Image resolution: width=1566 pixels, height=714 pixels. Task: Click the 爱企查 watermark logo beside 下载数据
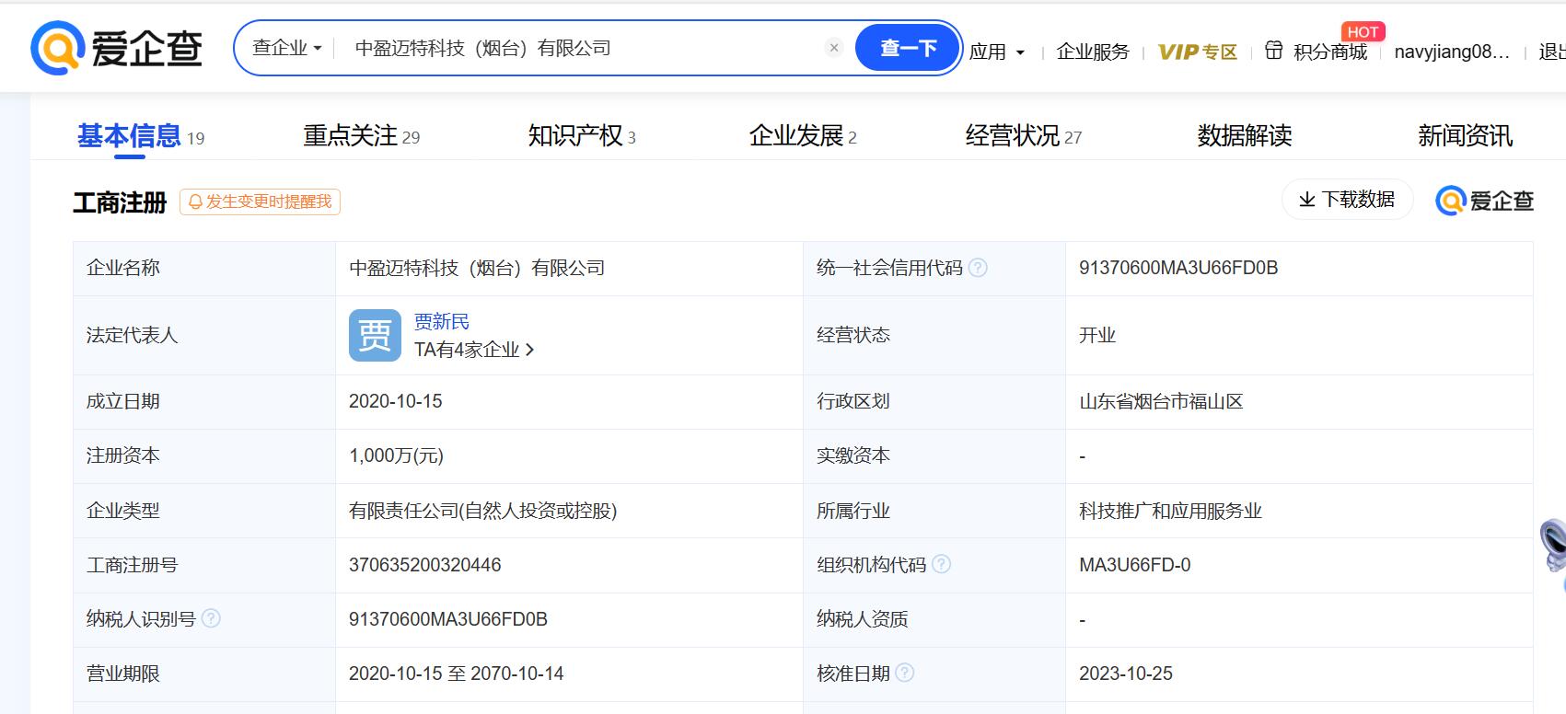click(1484, 200)
